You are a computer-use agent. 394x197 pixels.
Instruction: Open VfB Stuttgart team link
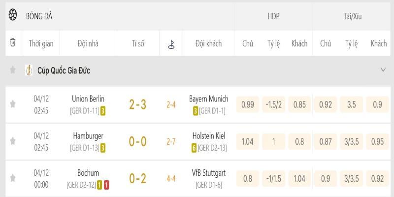tap(209, 173)
